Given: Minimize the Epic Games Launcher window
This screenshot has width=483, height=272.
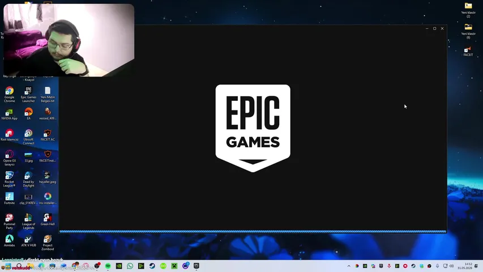Looking at the screenshot, I should tap(427, 28).
